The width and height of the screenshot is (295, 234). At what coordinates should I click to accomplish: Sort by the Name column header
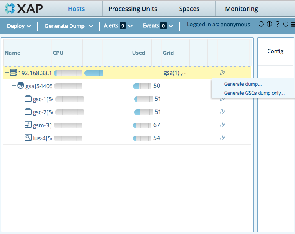click(27, 53)
